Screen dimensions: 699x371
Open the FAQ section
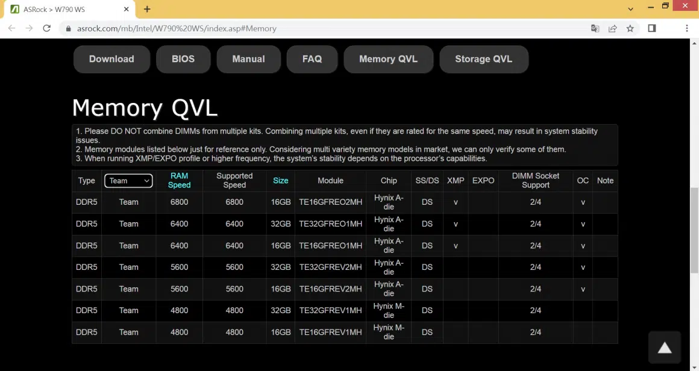point(312,59)
